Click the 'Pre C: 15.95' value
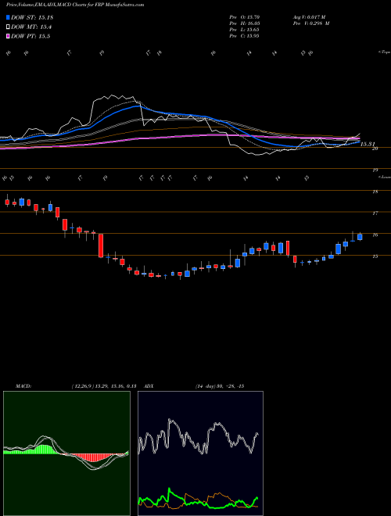 (x=245, y=36)
